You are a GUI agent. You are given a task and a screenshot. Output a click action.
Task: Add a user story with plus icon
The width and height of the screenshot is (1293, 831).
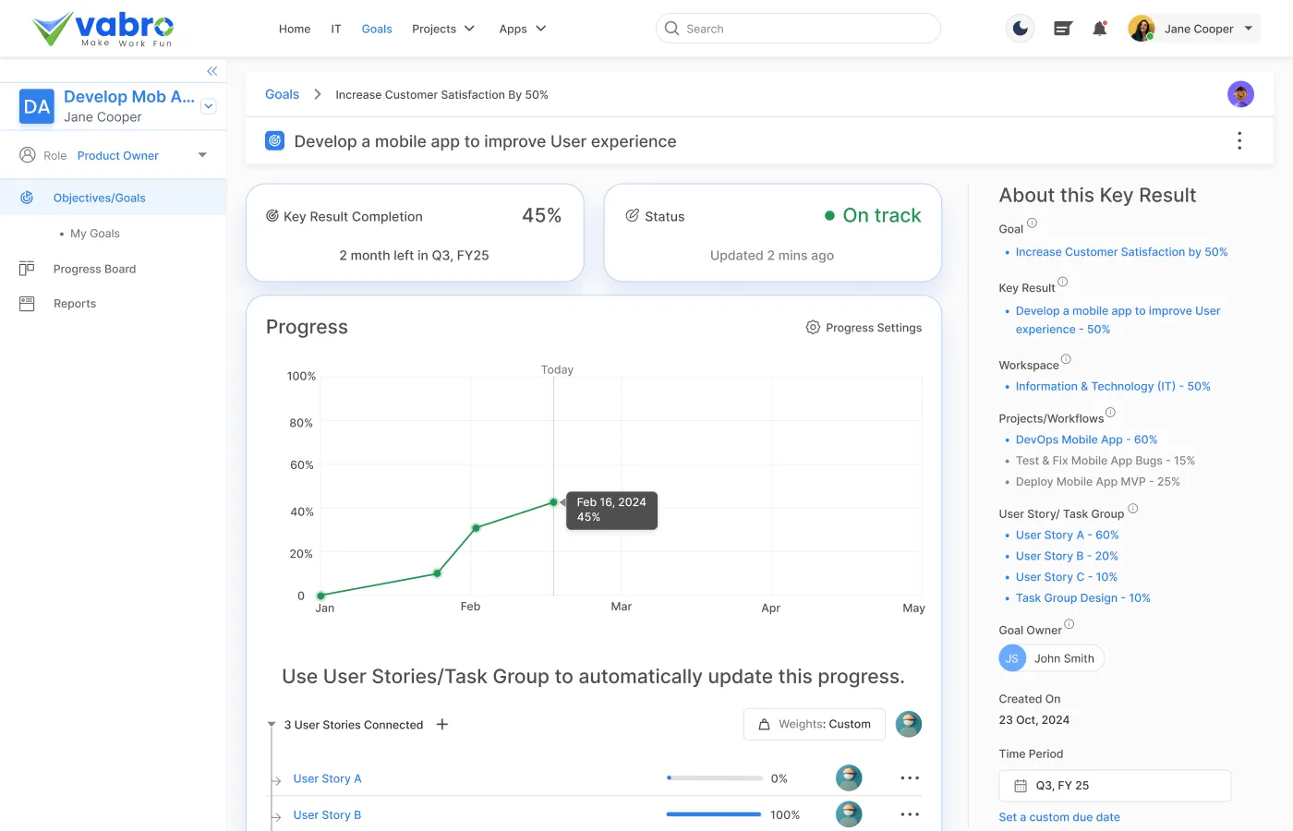[x=442, y=725]
